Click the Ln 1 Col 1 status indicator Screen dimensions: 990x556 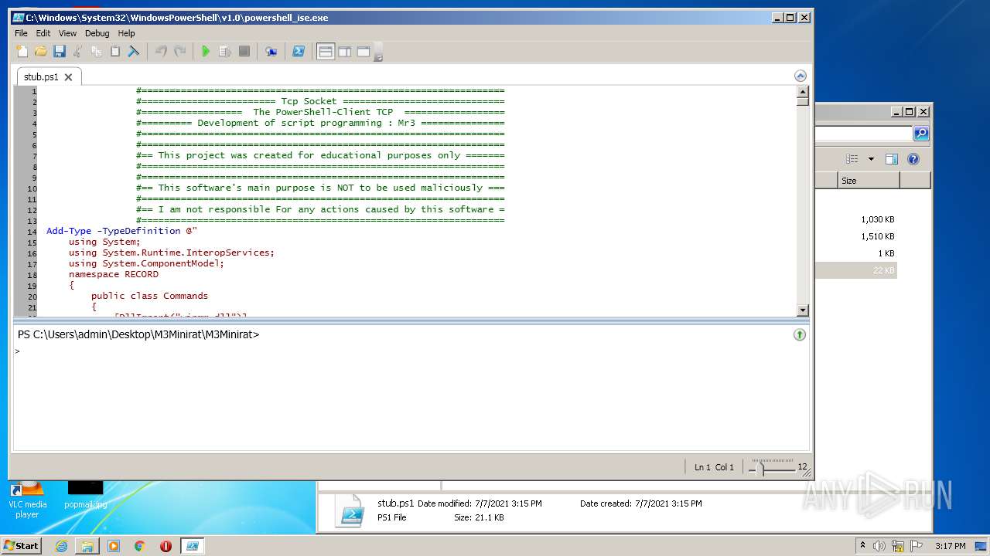pyautogui.click(x=714, y=467)
